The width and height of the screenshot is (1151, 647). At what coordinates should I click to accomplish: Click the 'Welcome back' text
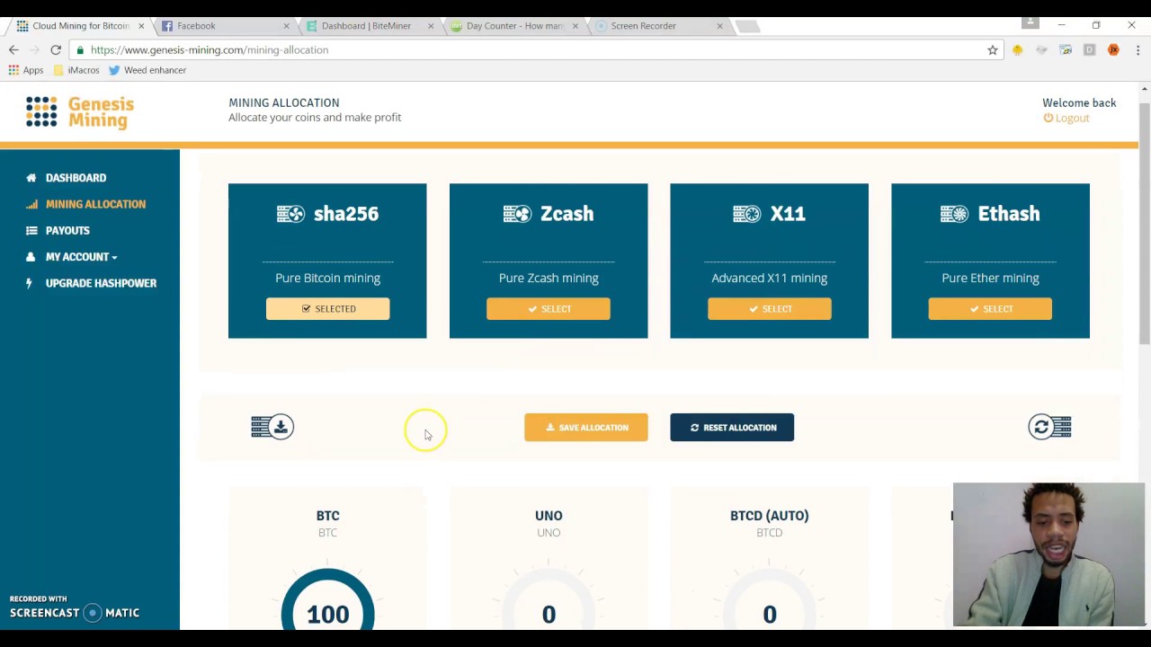coord(1079,103)
